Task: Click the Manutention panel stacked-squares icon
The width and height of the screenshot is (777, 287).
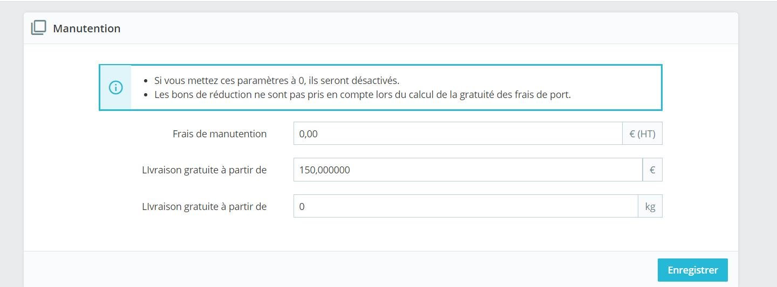Action: 38,28
